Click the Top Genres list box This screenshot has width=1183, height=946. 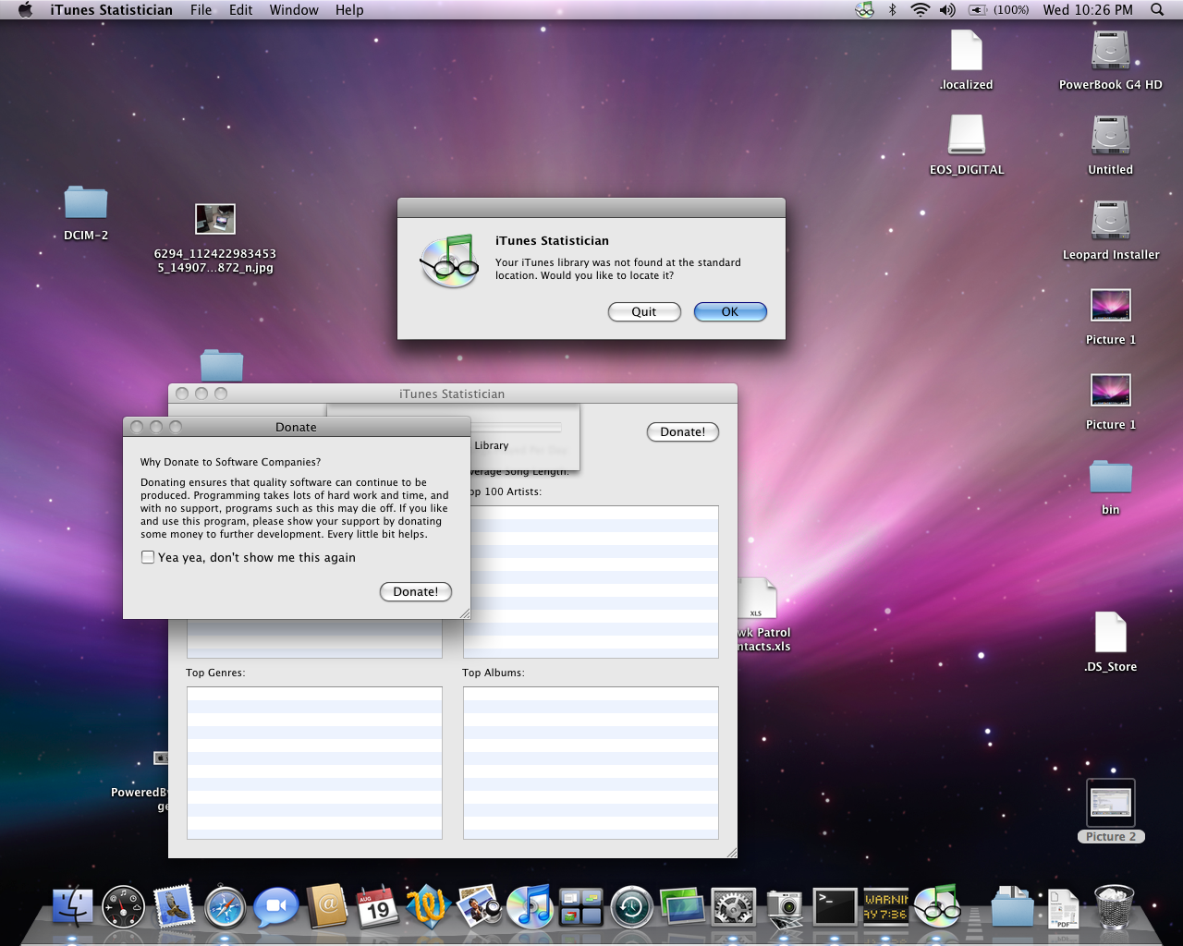[314, 763]
